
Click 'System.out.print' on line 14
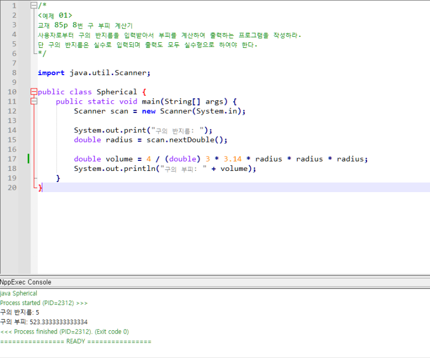[110, 130]
